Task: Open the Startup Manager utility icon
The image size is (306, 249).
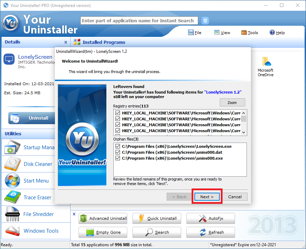Action: pos(13,147)
